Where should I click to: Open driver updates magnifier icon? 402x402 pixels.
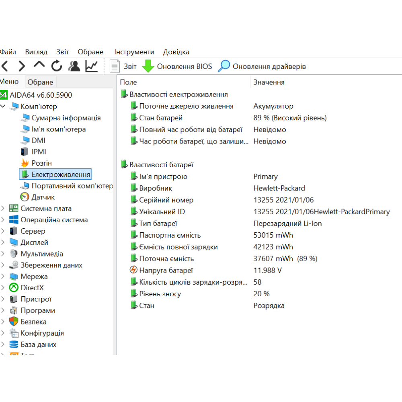pyautogui.click(x=224, y=66)
